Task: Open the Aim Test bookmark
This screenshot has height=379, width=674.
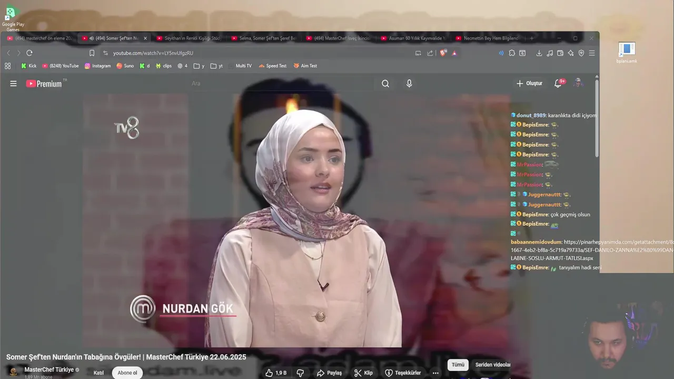Action: [x=305, y=66]
